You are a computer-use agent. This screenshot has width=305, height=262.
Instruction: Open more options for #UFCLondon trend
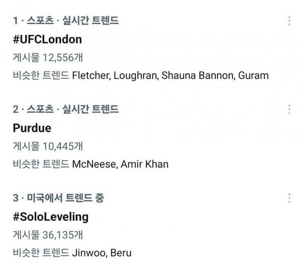point(289,20)
